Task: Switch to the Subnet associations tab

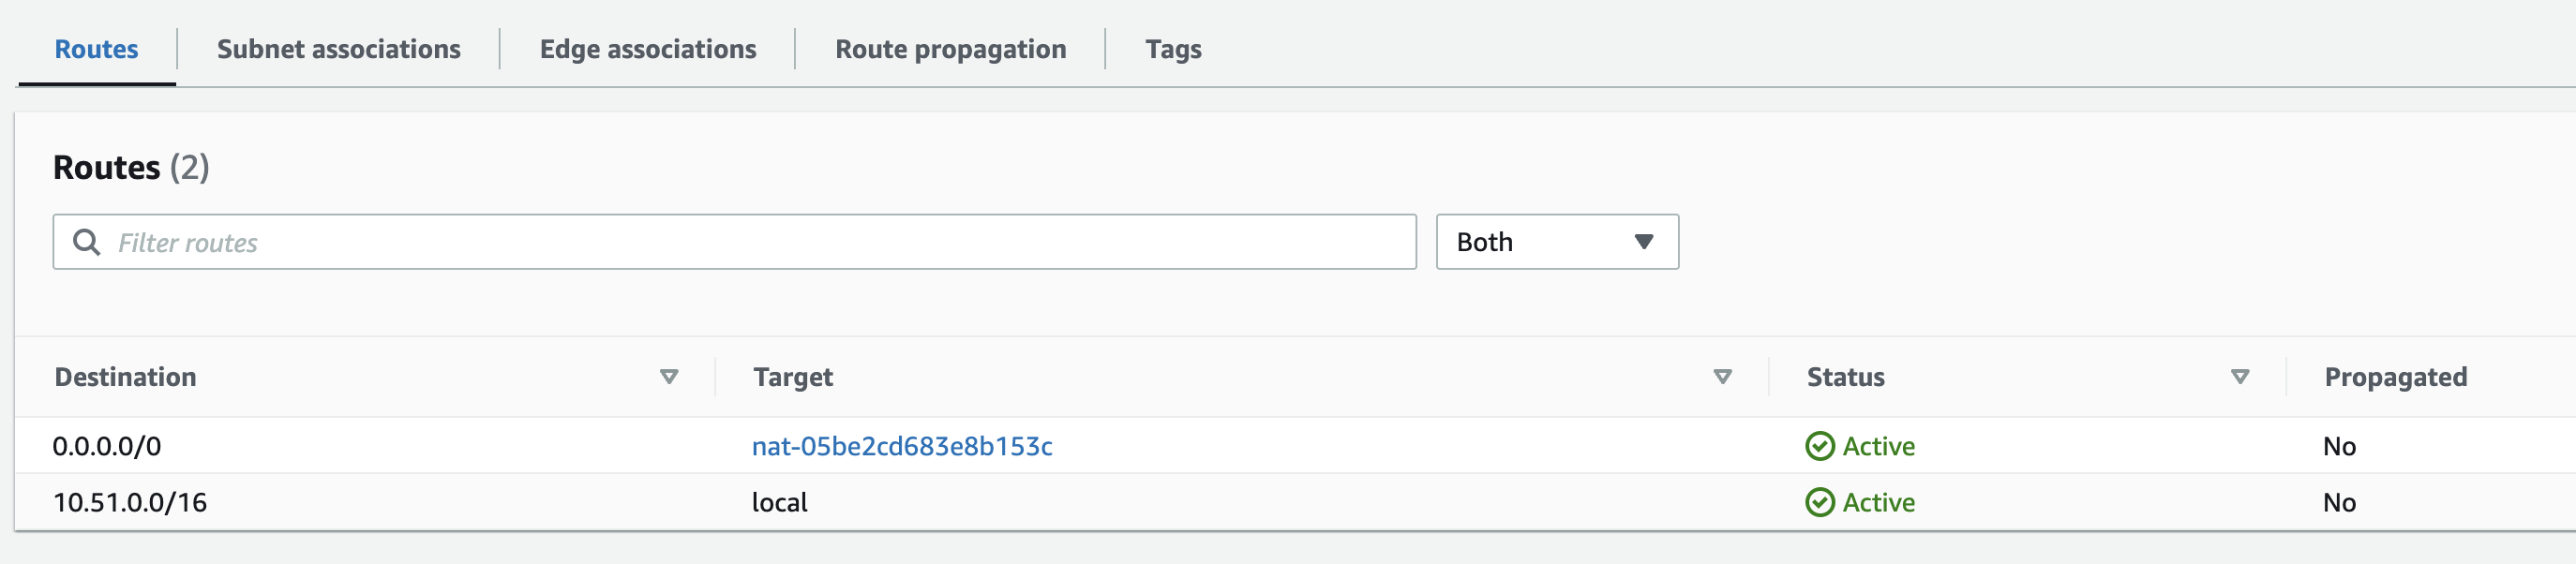Action: (338, 48)
